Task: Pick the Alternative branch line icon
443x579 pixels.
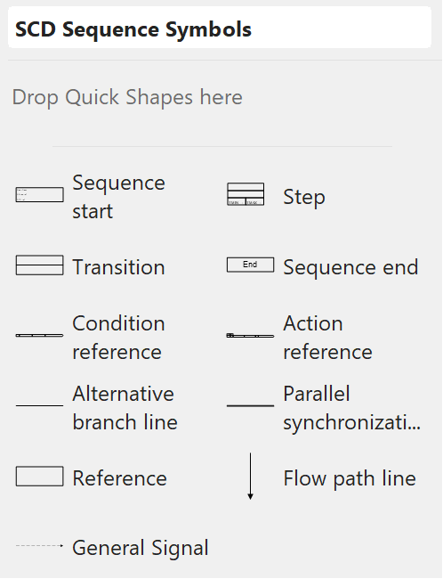Action: point(39,405)
